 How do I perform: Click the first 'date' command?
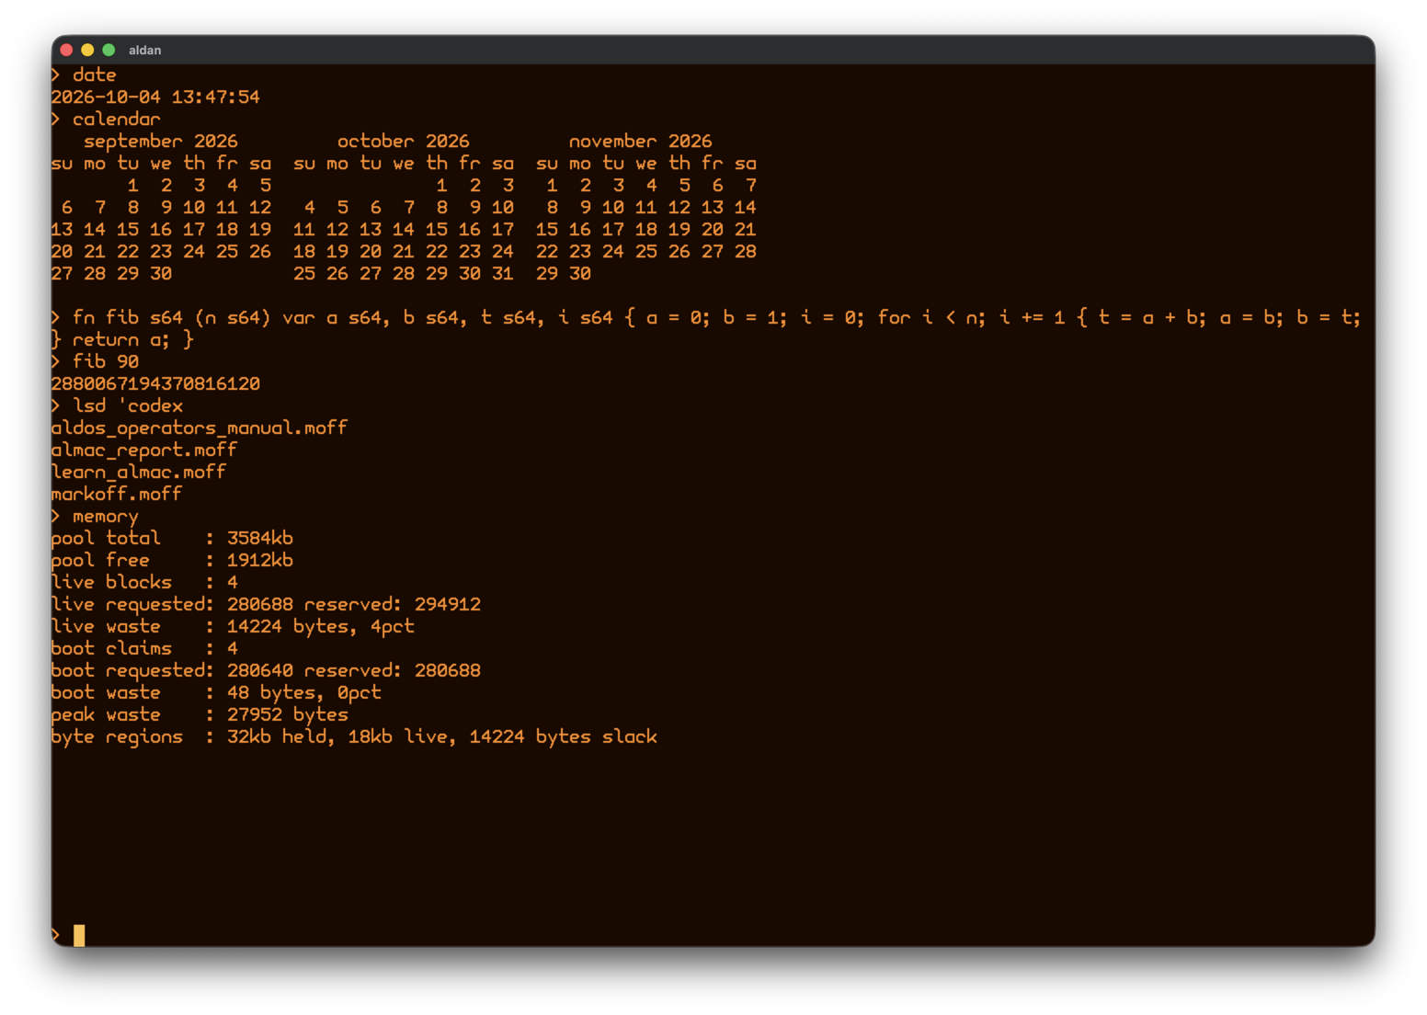(x=95, y=75)
